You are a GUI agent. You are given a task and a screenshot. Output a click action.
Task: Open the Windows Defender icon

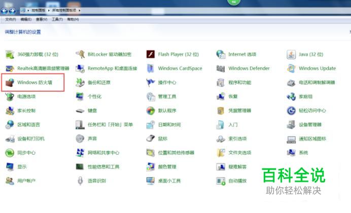click(x=221, y=68)
